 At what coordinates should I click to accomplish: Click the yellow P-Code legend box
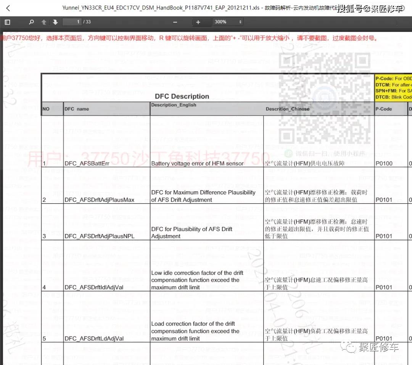click(x=393, y=88)
